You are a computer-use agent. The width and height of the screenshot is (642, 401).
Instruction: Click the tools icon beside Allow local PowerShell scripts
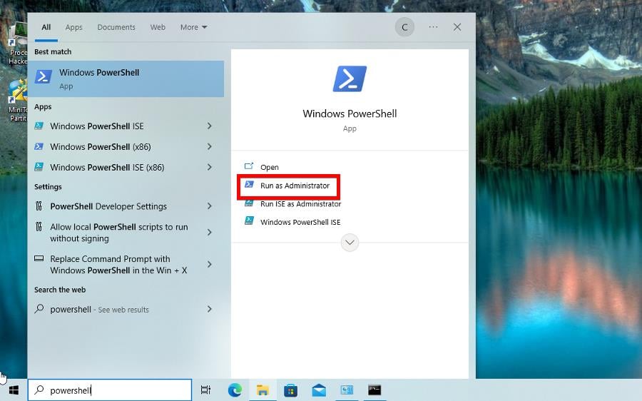pos(39,226)
